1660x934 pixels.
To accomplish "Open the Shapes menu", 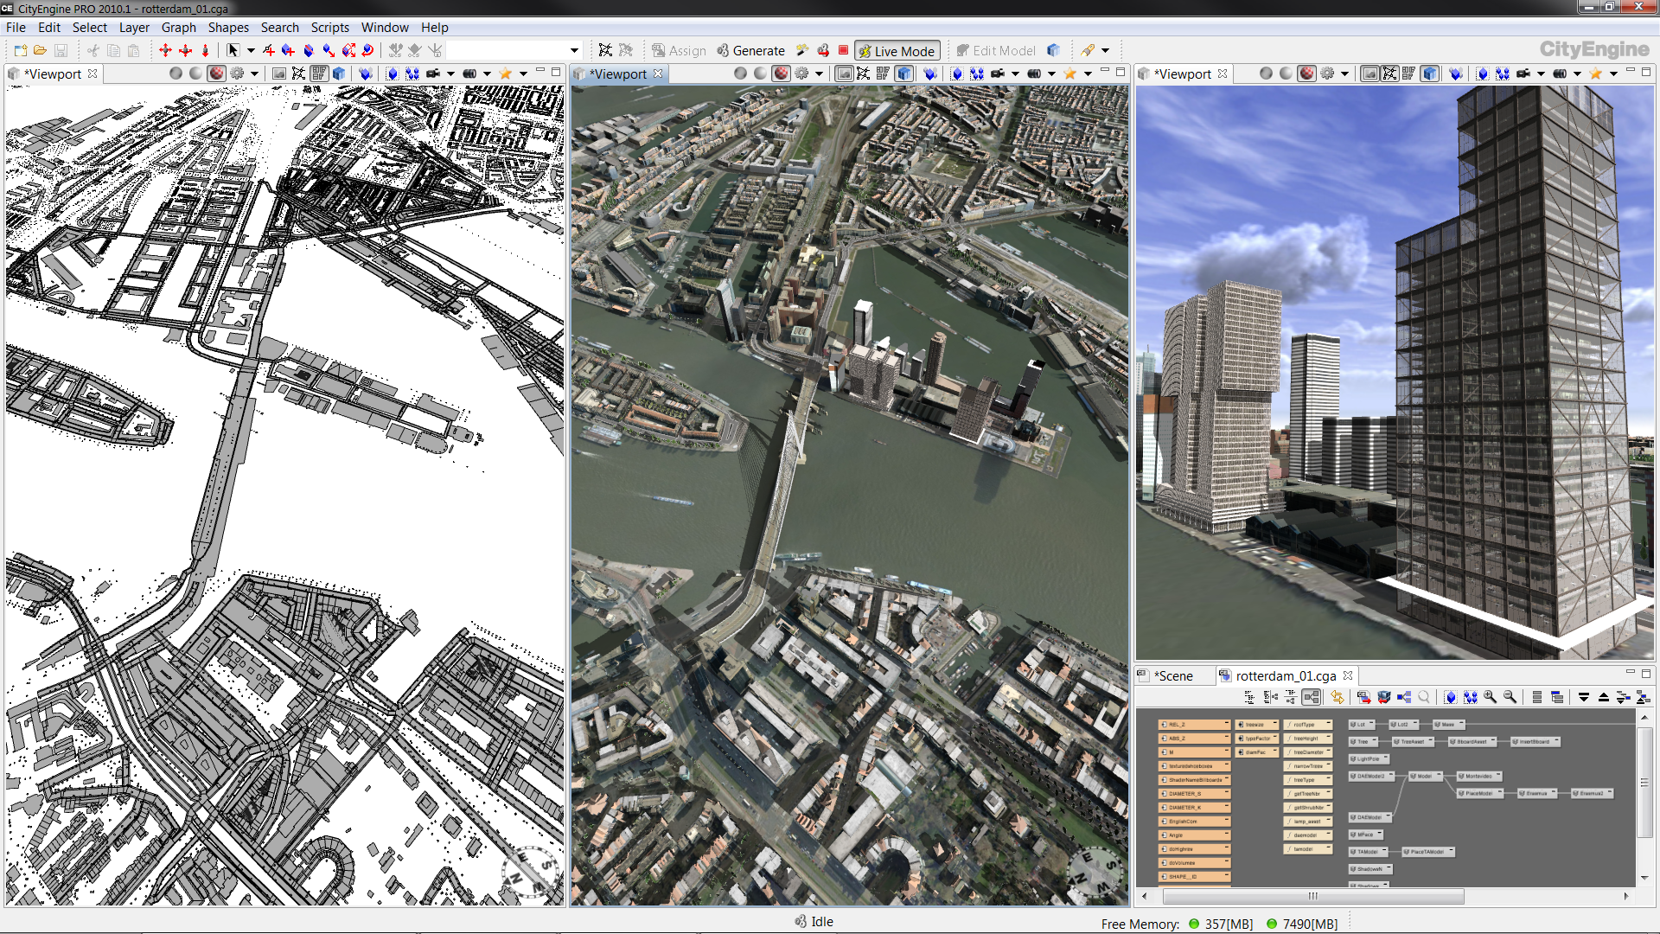I will 228,28.
